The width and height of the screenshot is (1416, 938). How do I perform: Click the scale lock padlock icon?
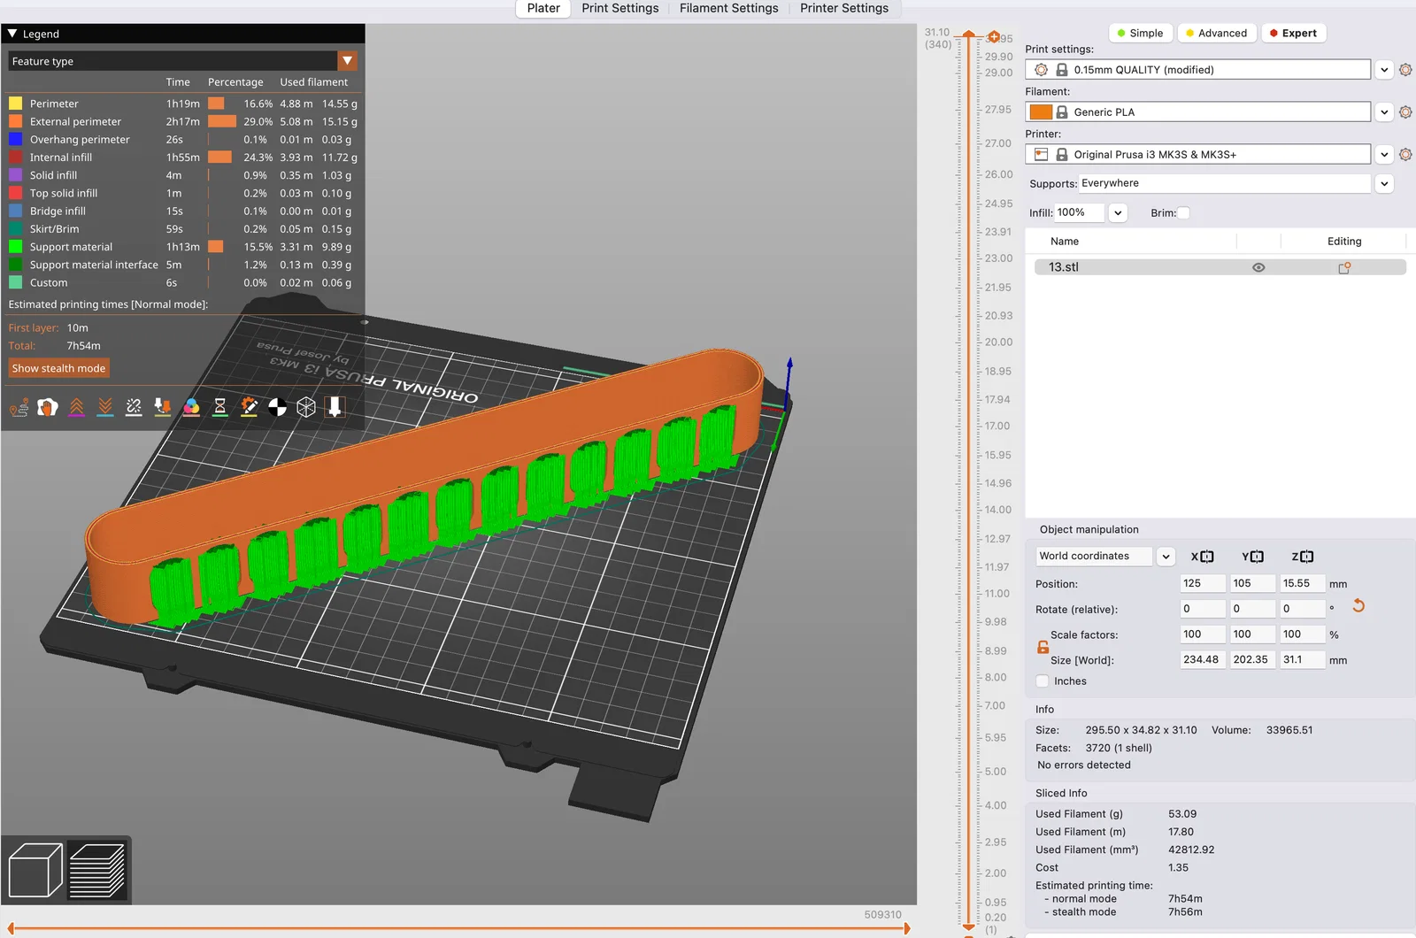tap(1043, 648)
